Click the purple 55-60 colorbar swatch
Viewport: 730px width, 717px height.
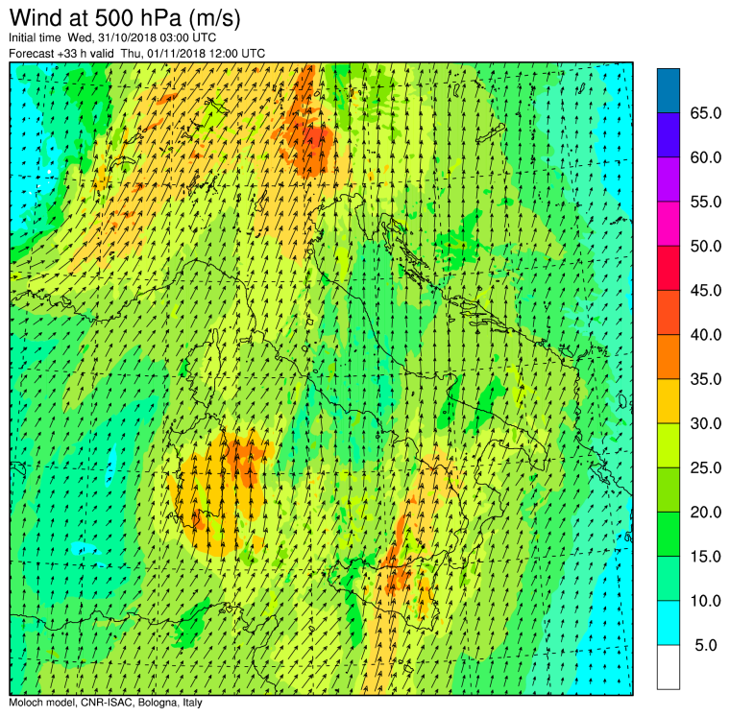pos(669,179)
